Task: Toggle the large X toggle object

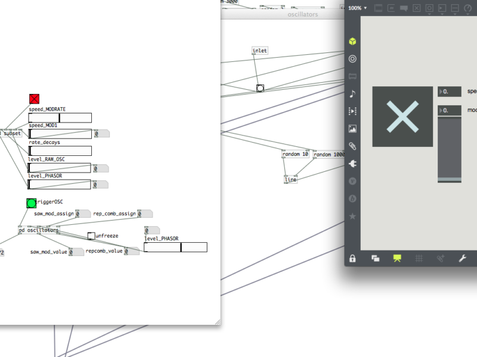Action: 402,117
